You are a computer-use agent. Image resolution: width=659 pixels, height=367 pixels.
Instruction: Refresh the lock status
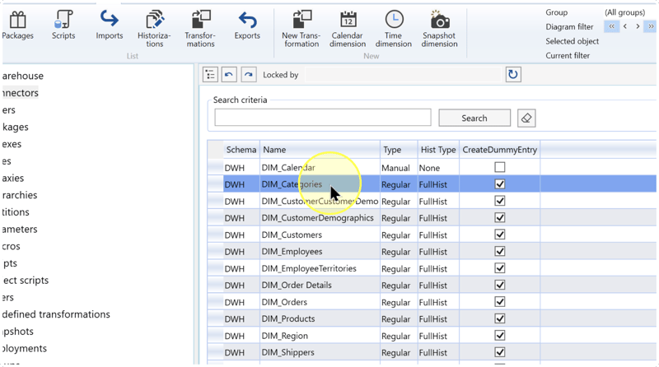(513, 75)
